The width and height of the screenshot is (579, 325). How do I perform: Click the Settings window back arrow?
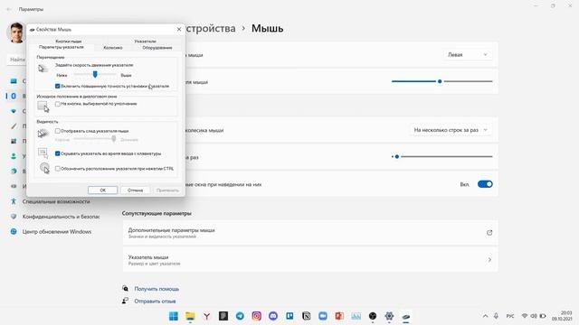(x=9, y=9)
